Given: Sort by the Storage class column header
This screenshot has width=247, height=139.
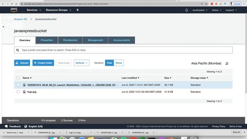Looking at the screenshot, I should (x=199, y=78).
